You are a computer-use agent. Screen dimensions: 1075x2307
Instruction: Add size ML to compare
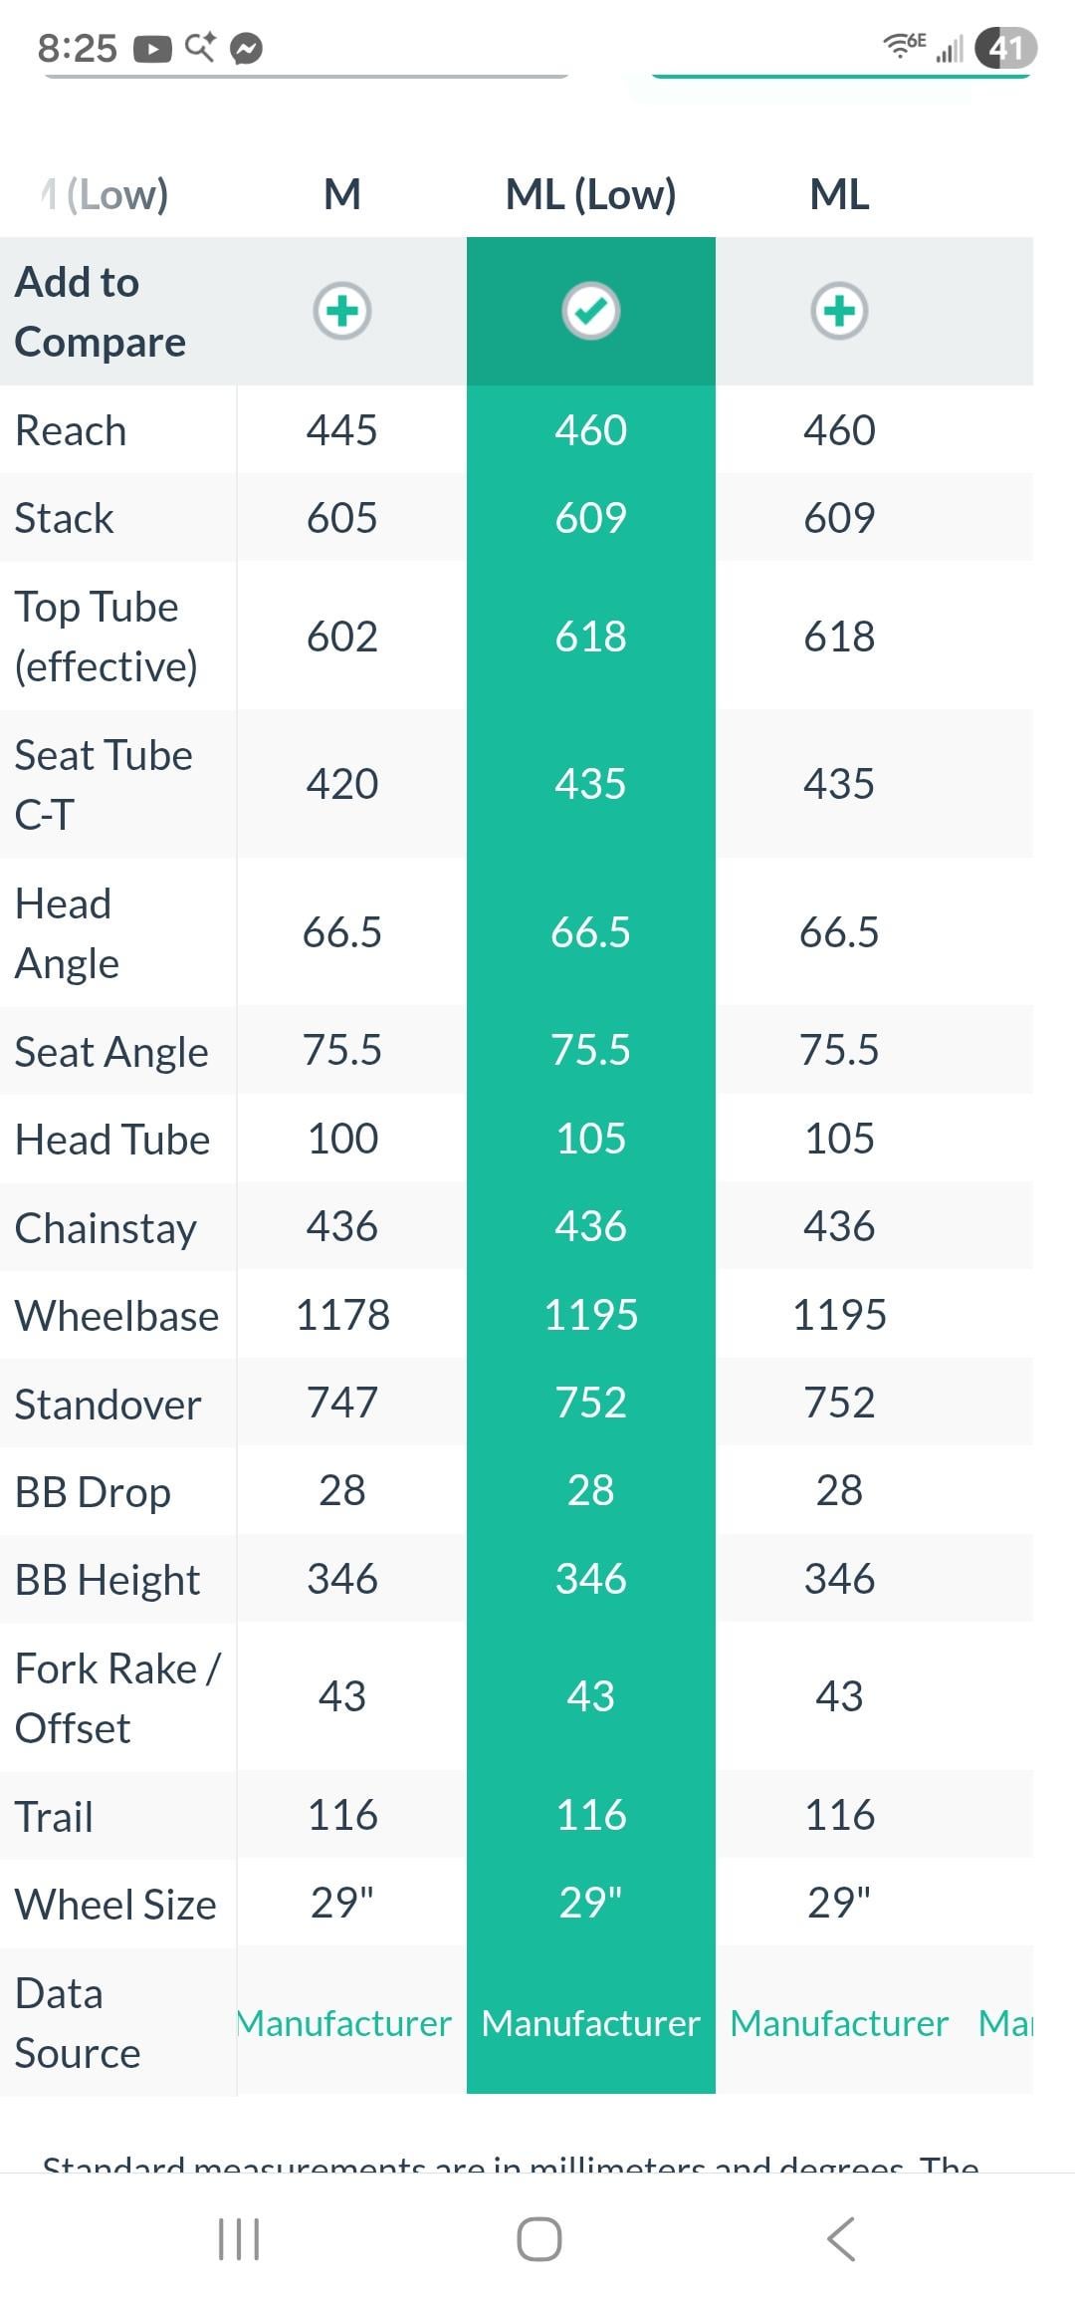click(x=839, y=311)
